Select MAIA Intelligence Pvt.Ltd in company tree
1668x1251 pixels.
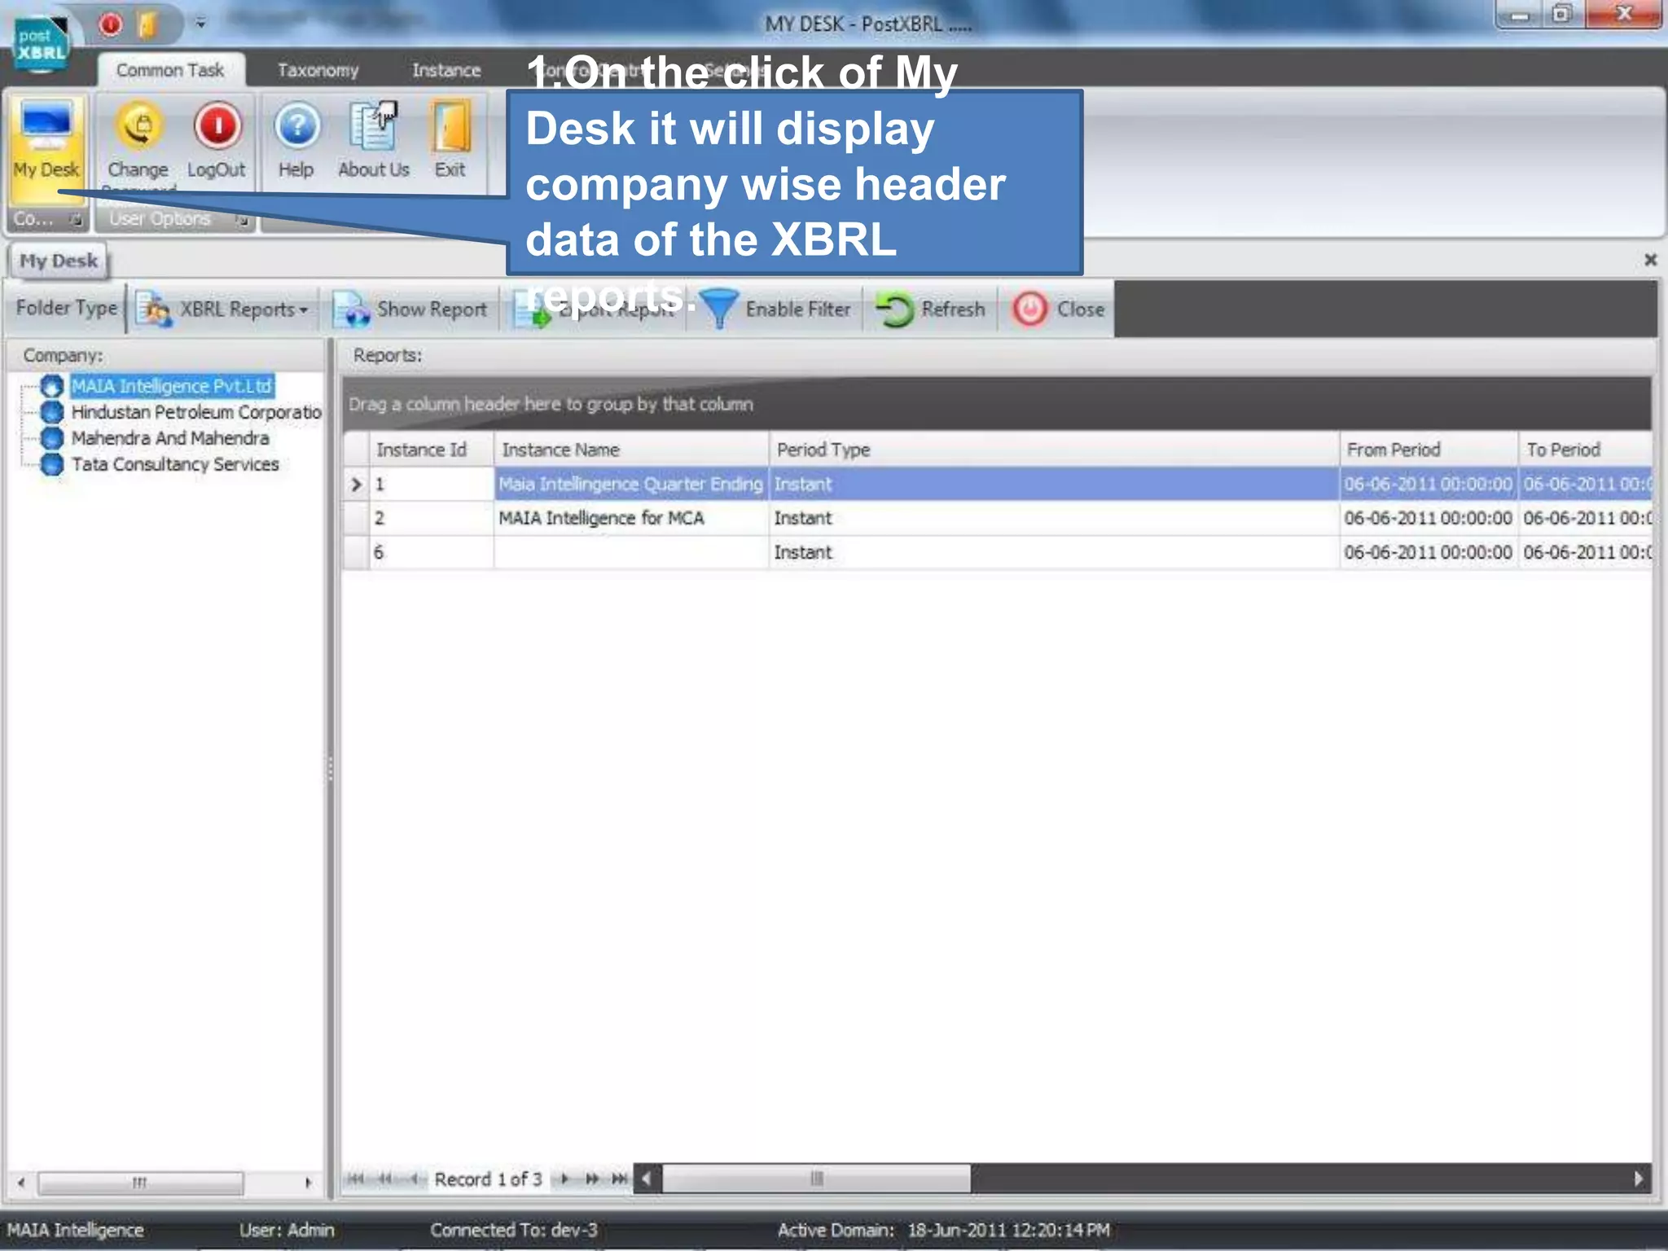click(x=171, y=386)
